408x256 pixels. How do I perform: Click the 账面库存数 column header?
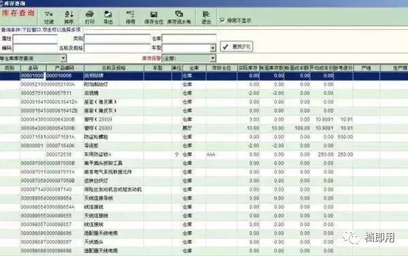pyautogui.click(x=271, y=68)
